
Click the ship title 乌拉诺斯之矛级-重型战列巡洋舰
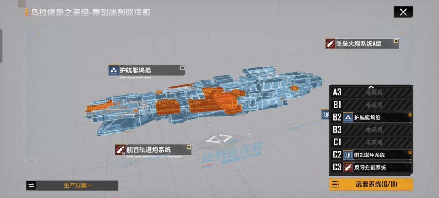tap(91, 13)
